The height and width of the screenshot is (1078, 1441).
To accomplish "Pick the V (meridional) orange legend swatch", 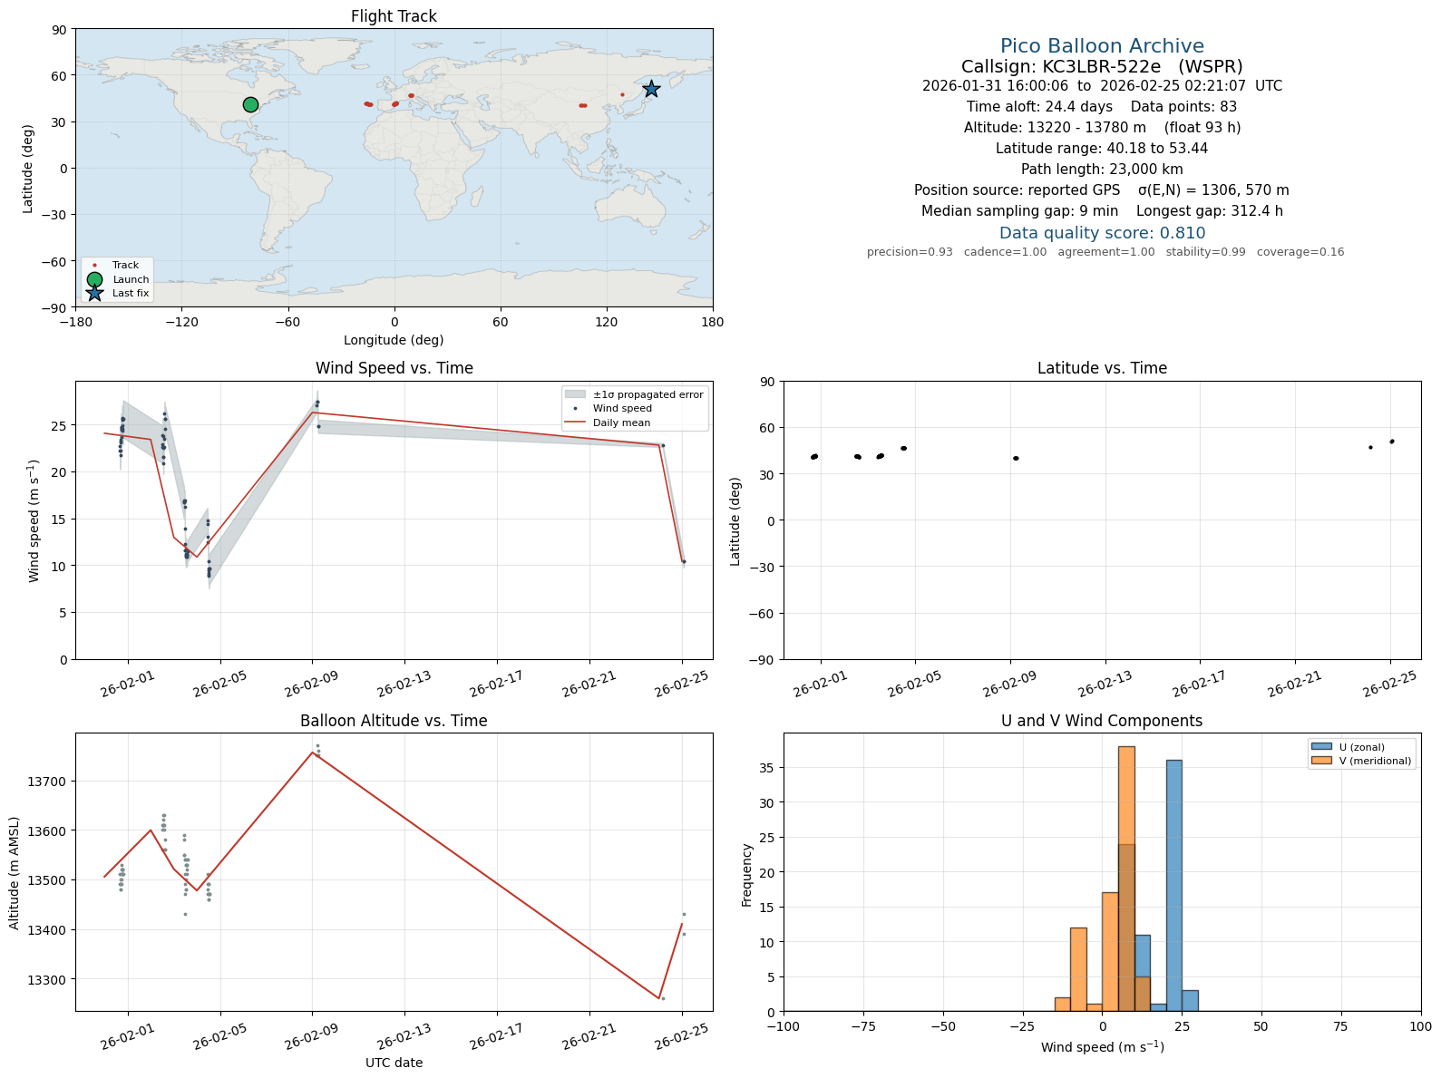I will coord(1320,761).
